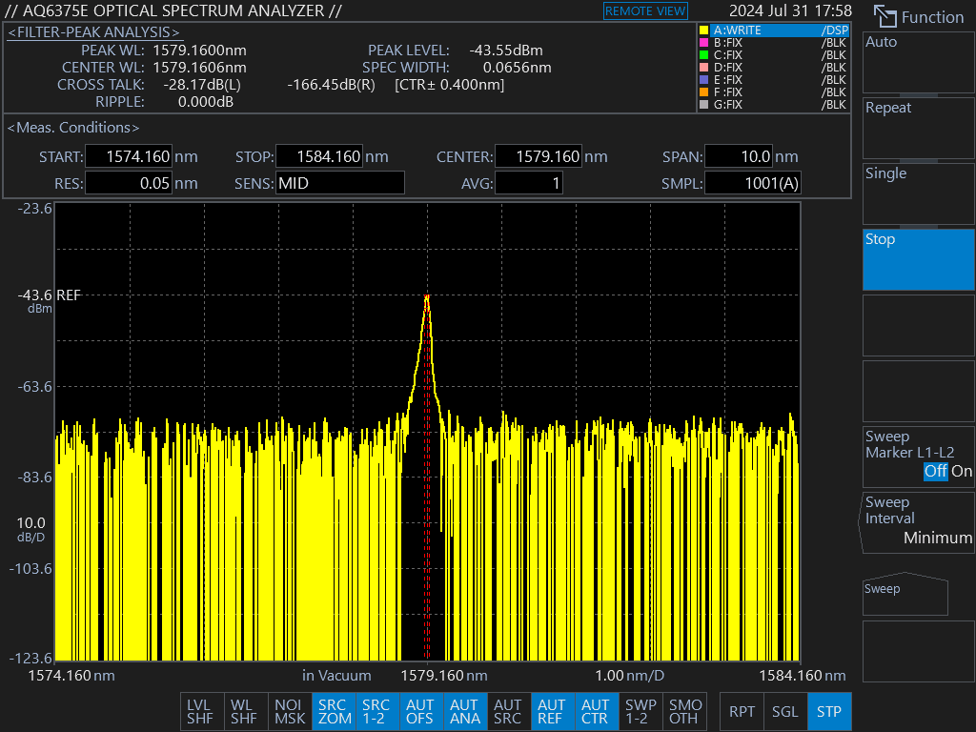Viewport: 976px width, 732px height.
Task: Switch Sweep Marker L1-L2 to On
Action: (x=962, y=471)
